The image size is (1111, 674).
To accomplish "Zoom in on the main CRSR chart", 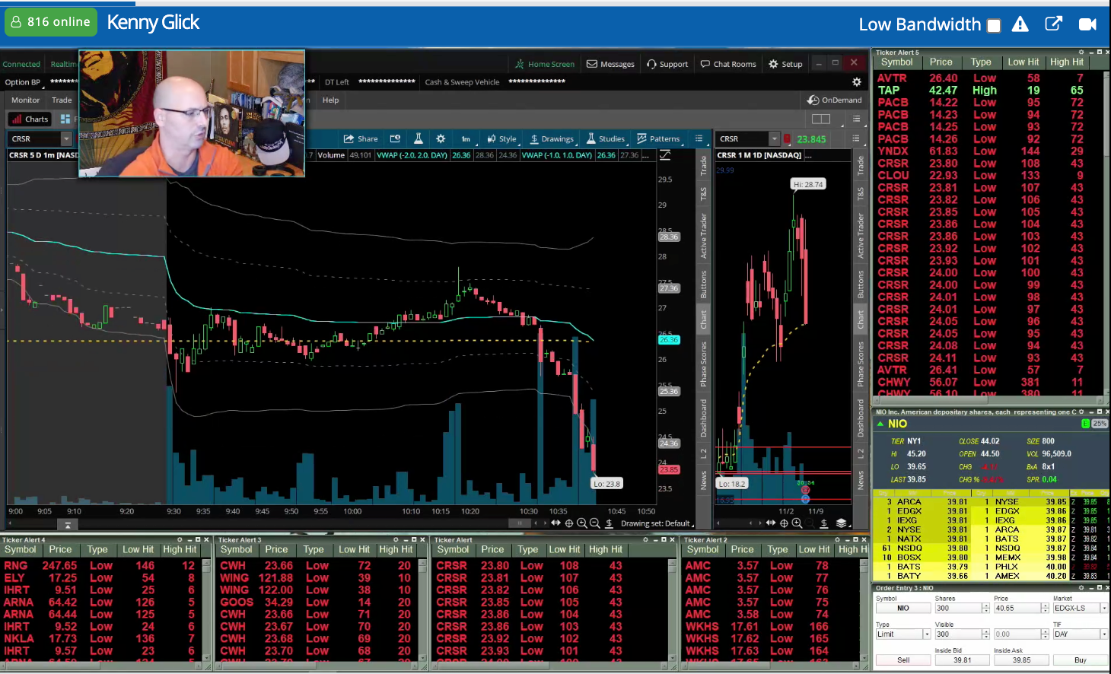I will click(581, 523).
